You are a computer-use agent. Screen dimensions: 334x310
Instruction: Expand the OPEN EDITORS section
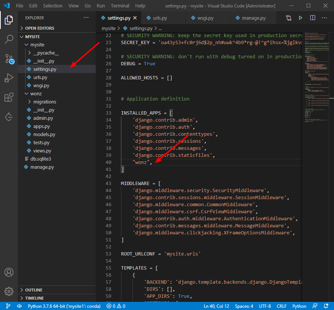click(57, 28)
